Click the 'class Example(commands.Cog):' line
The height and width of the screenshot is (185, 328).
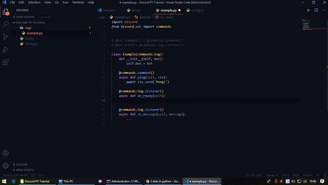137,54
